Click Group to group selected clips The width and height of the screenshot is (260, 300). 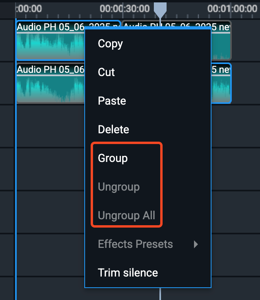[x=113, y=158]
